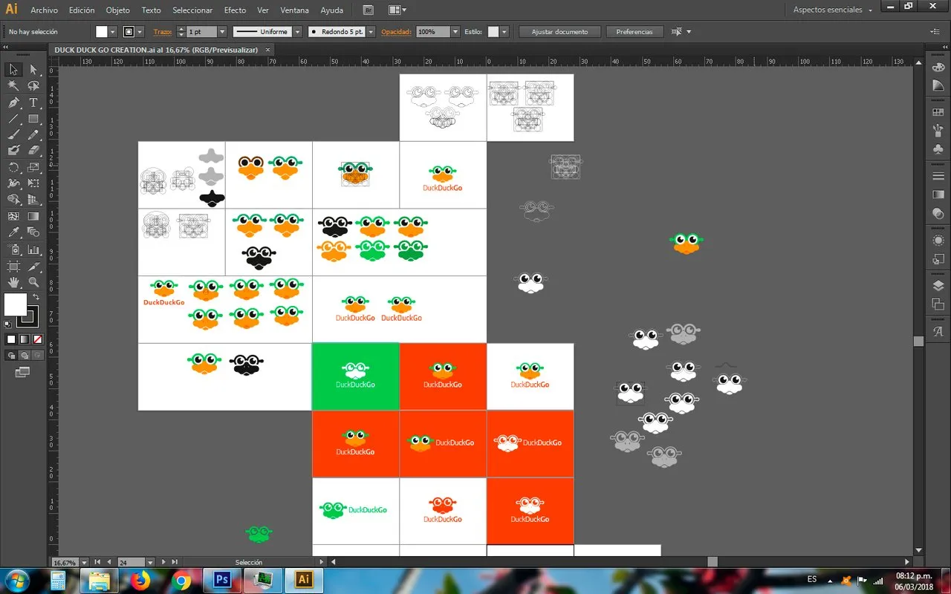Open the Character panel
951x594 pixels.
click(938, 331)
